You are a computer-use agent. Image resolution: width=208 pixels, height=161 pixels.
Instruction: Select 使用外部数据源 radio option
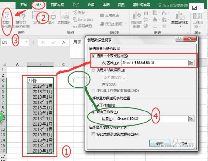(94, 70)
